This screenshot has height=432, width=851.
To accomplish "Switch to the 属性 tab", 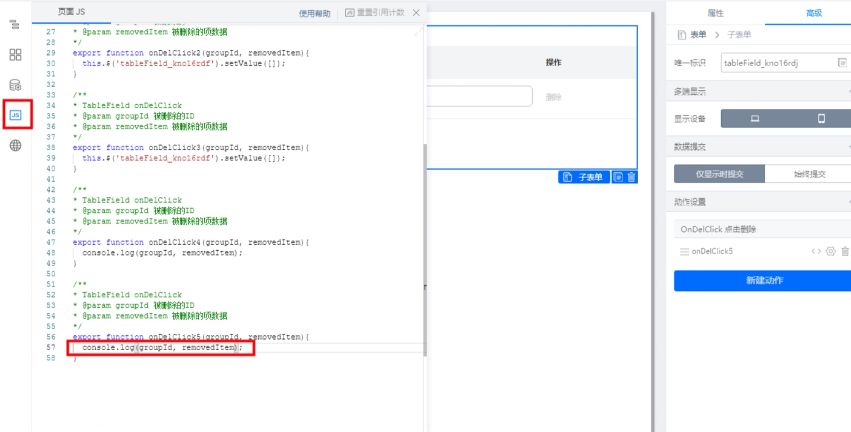I will (715, 13).
